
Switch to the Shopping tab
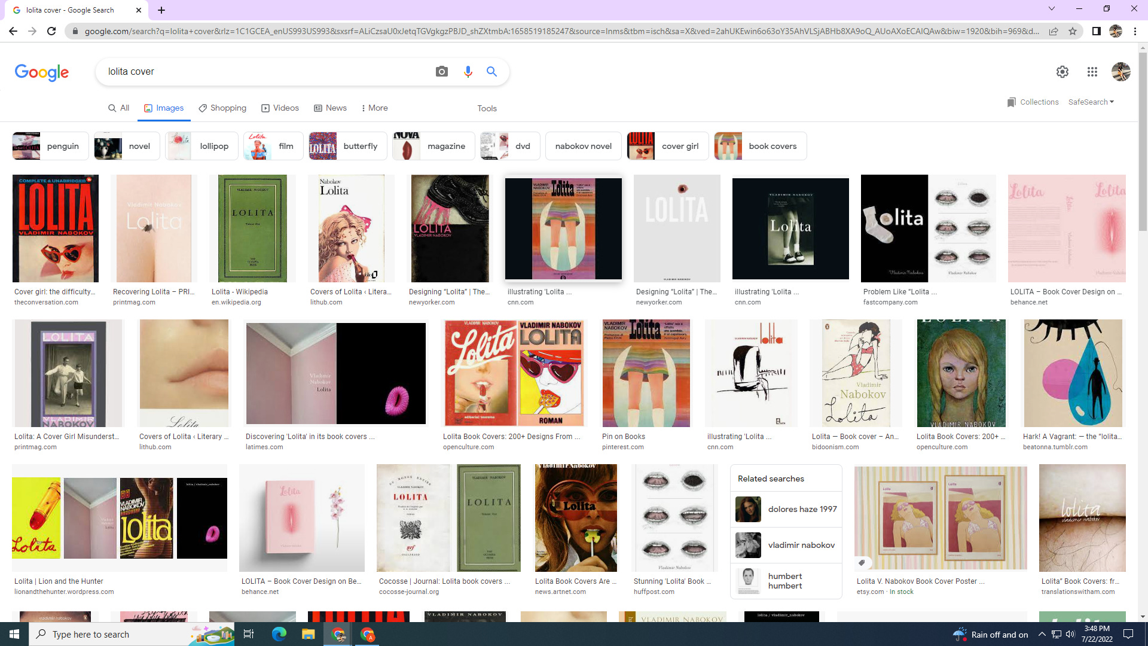(x=222, y=108)
